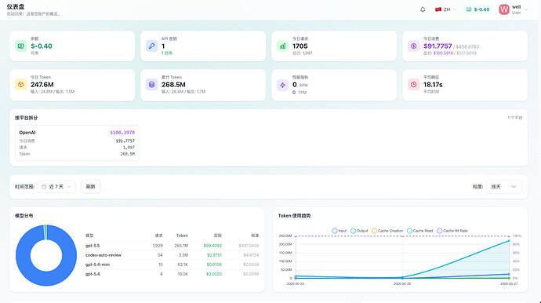Screen dimensions: 541x303
Task: Expand the well user menu chevron
Action: (526, 9)
